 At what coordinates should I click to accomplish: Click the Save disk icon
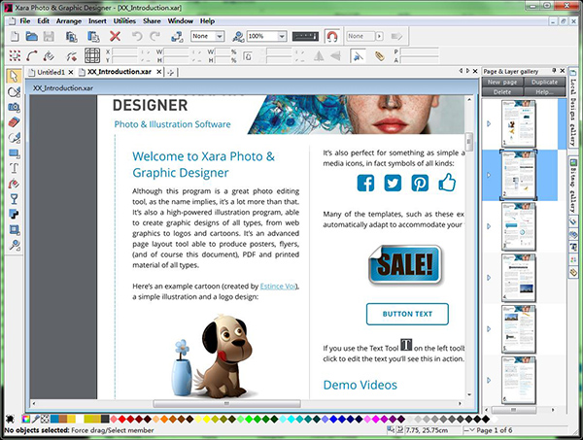(49, 36)
